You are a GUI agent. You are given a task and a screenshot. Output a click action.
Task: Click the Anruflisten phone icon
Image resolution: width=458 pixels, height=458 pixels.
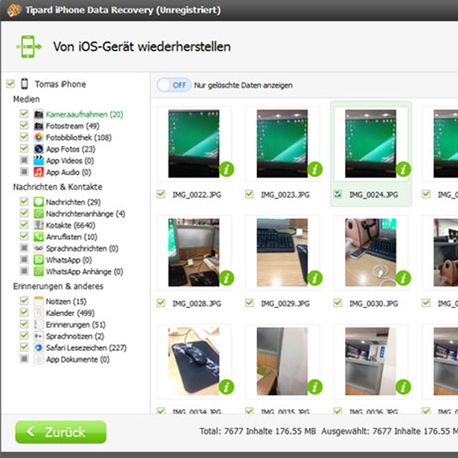coord(39,237)
